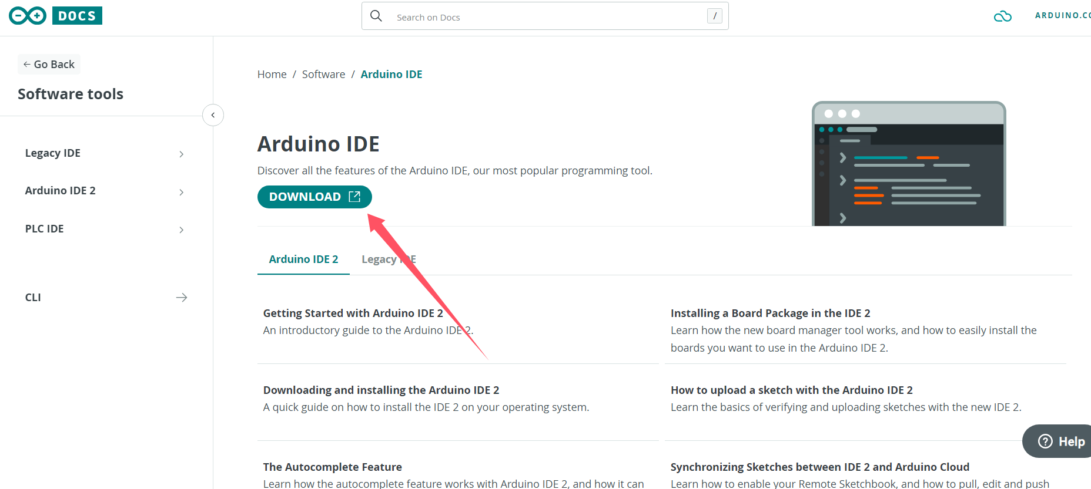Click the Arduino IDE page title
This screenshot has height=489, width=1091.
point(318,144)
